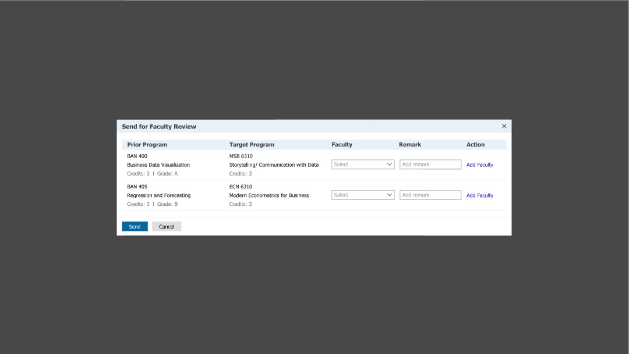
Task: Click the Action column header
Action: [475, 144]
